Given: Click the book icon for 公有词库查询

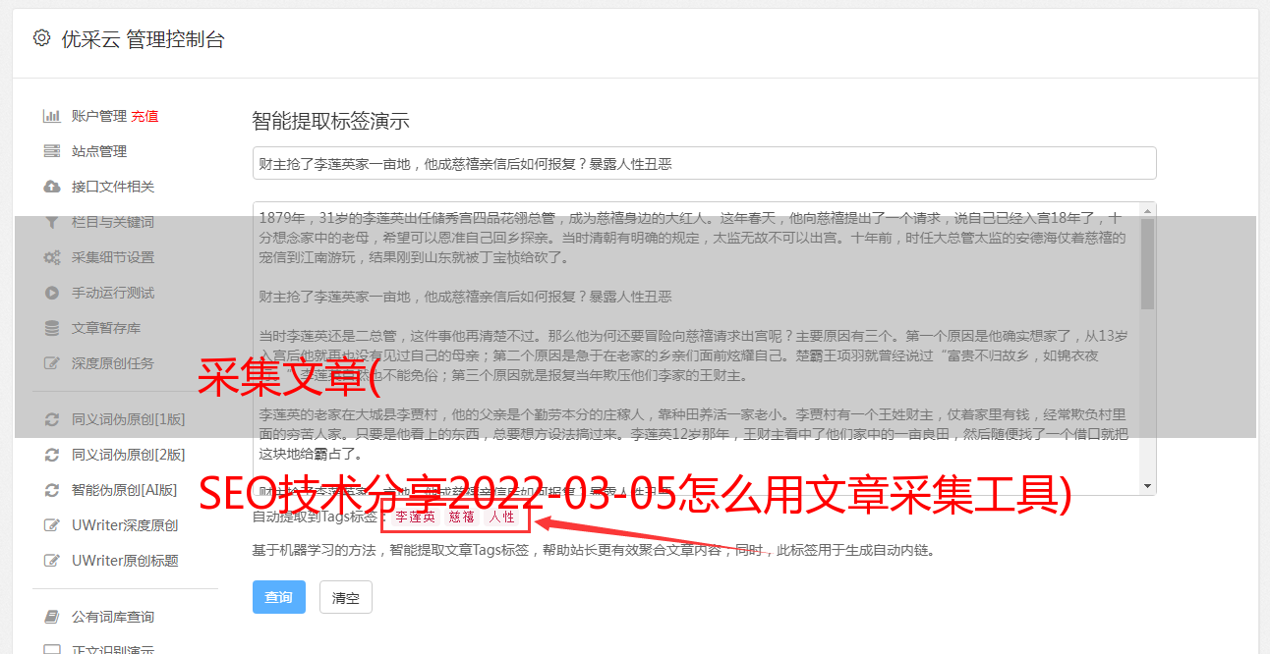Looking at the screenshot, I should point(52,617).
